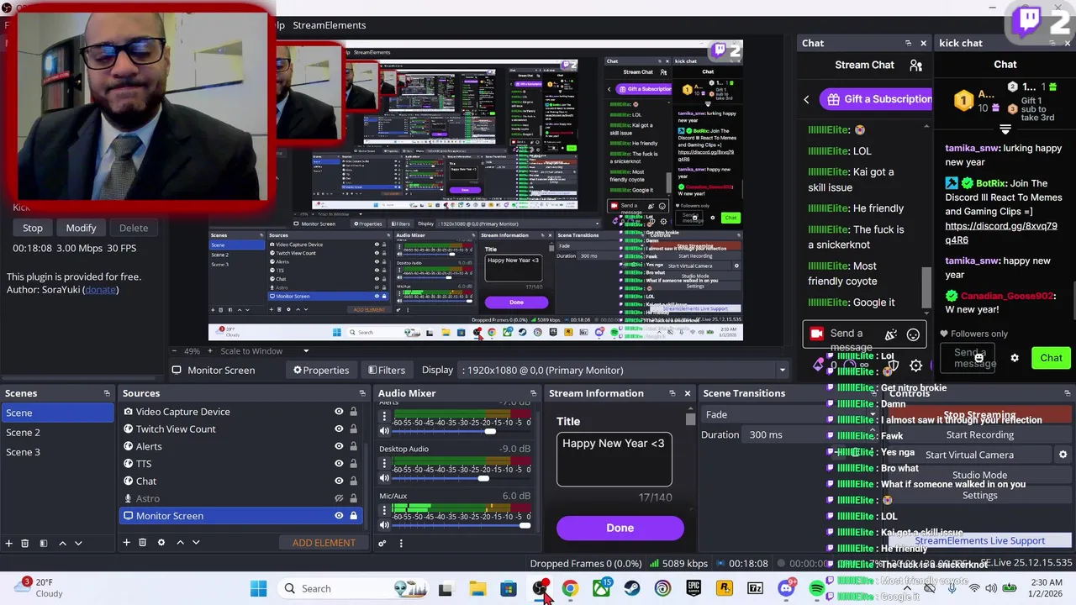Image resolution: width=1076 pixels, height=605 pixels.
Task: Open the Filters tab for Monitor Screen
Action: 386,370
